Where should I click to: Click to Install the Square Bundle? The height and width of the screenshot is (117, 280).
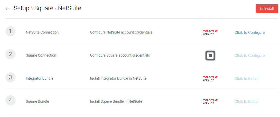click(246, 101)
